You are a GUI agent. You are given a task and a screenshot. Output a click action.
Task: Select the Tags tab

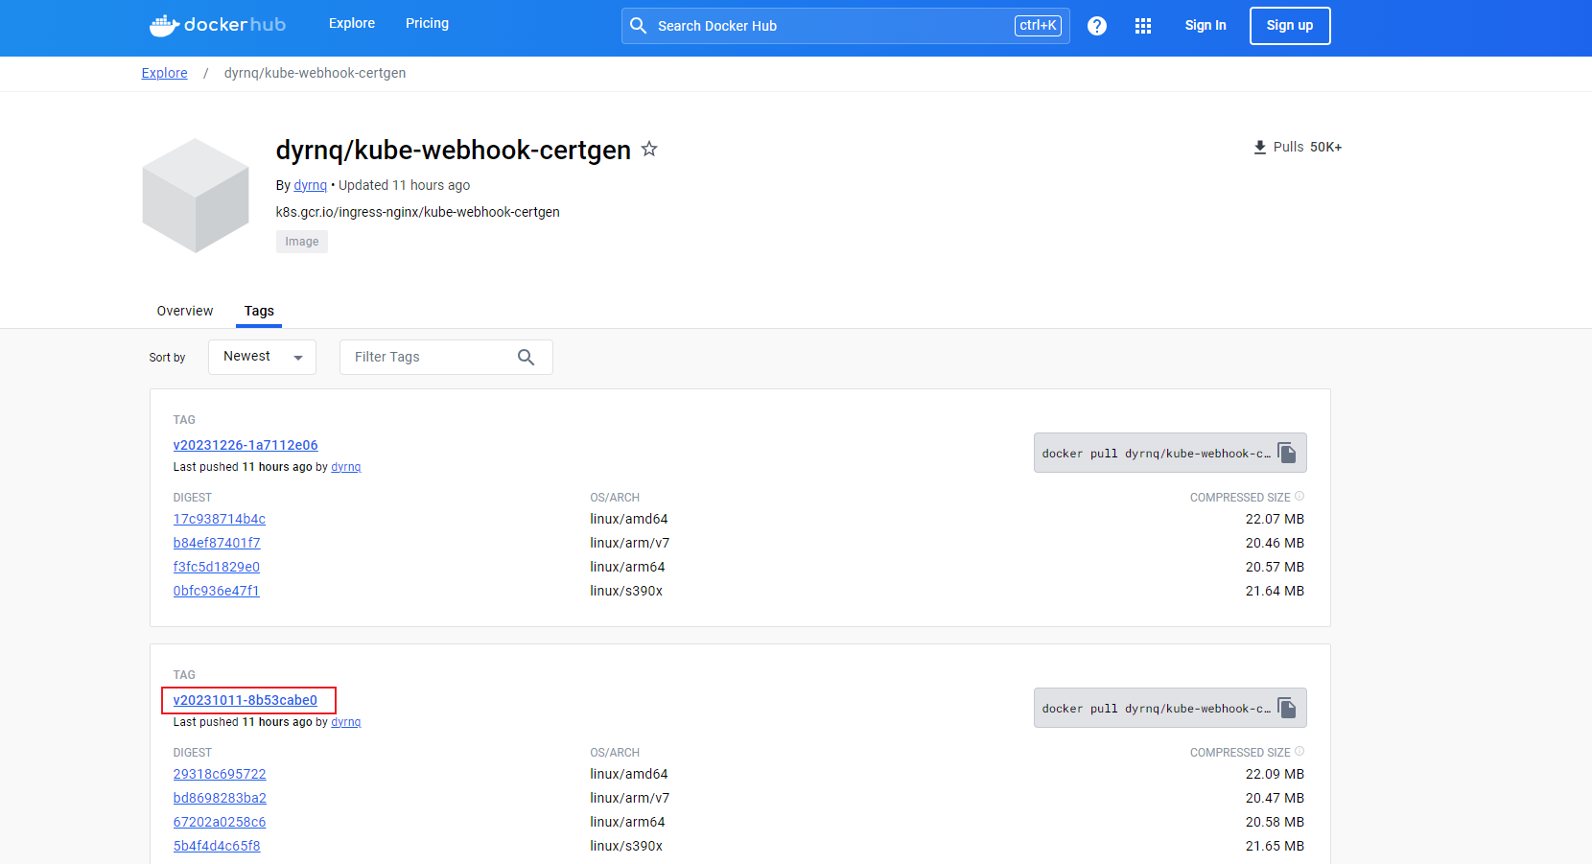tap(259, 311)
